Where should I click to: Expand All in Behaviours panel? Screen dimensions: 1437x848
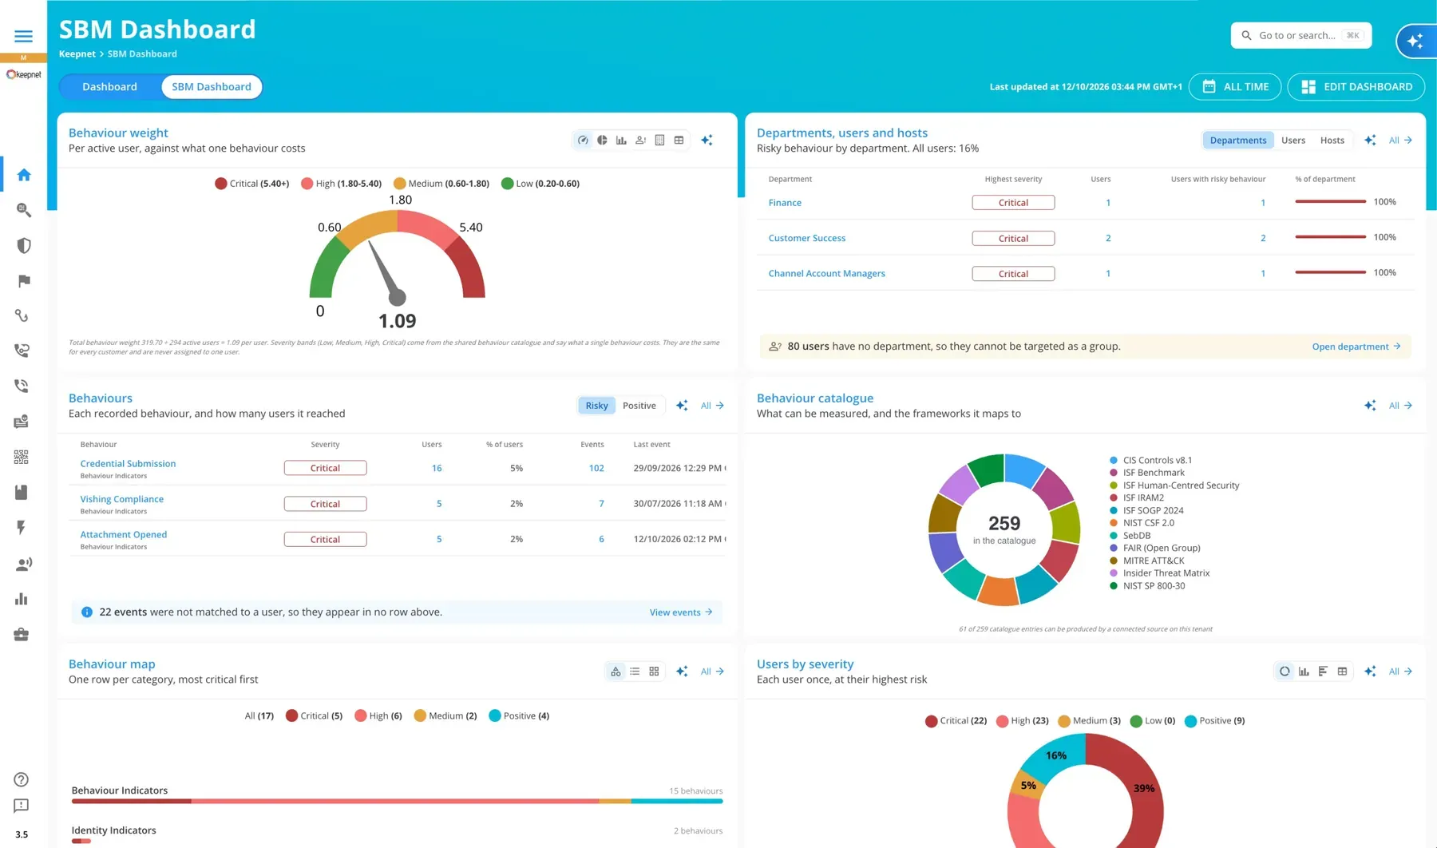coord(712,406)
